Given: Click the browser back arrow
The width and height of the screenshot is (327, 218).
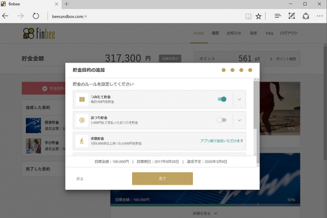Looking at the screenshot, I should tap(5, 16).
